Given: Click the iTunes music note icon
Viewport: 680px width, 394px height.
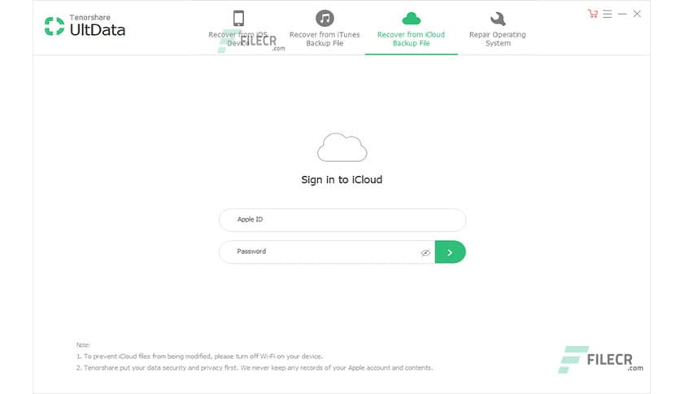Looking at the screenshot, I should point(325,18).
